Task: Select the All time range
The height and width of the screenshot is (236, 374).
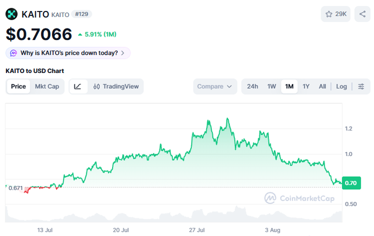Action: point(322,86)
